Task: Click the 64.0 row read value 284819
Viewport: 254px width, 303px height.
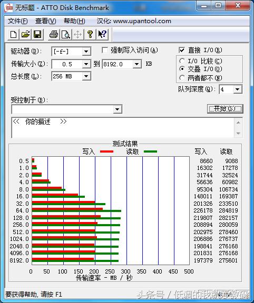Action: pos(228,210)
